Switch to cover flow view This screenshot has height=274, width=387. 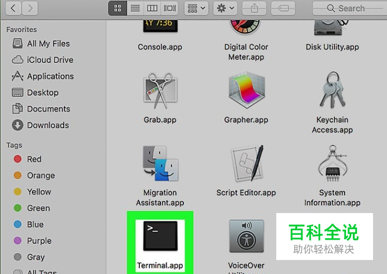[x=169, y=8]
